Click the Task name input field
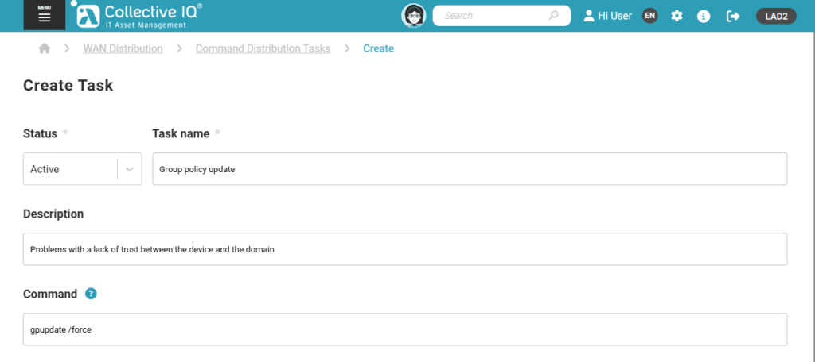815x362 pixels. [x=470, y=169]
